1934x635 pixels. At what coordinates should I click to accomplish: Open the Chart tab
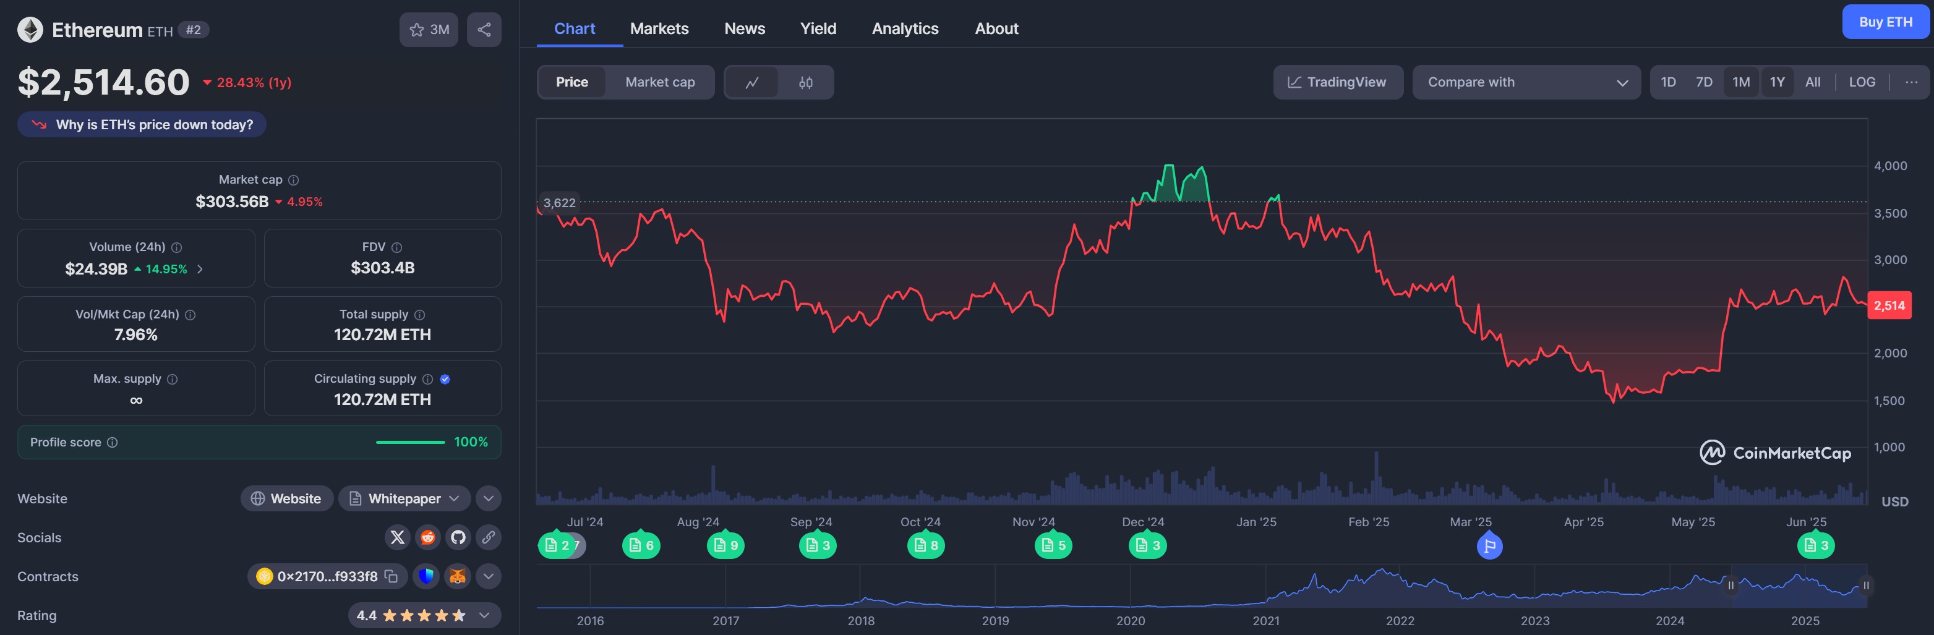[x=575, y=28]
